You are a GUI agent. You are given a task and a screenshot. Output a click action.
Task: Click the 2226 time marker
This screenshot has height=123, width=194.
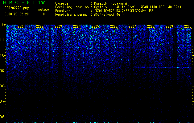pyautogui.click(x=114, y=26)
